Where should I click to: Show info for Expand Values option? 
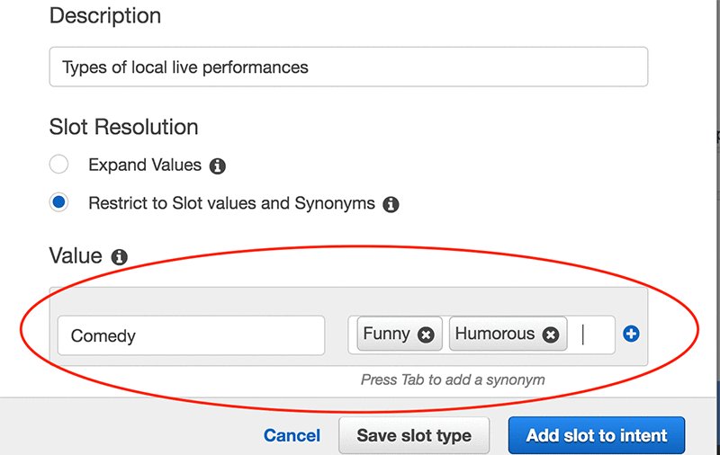click(x=217, y=166)
